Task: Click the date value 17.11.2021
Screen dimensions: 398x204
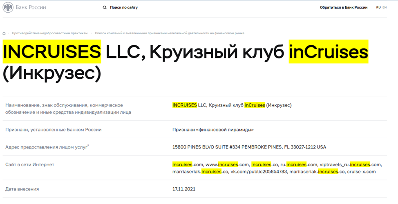Action: (x=184, y=189)
